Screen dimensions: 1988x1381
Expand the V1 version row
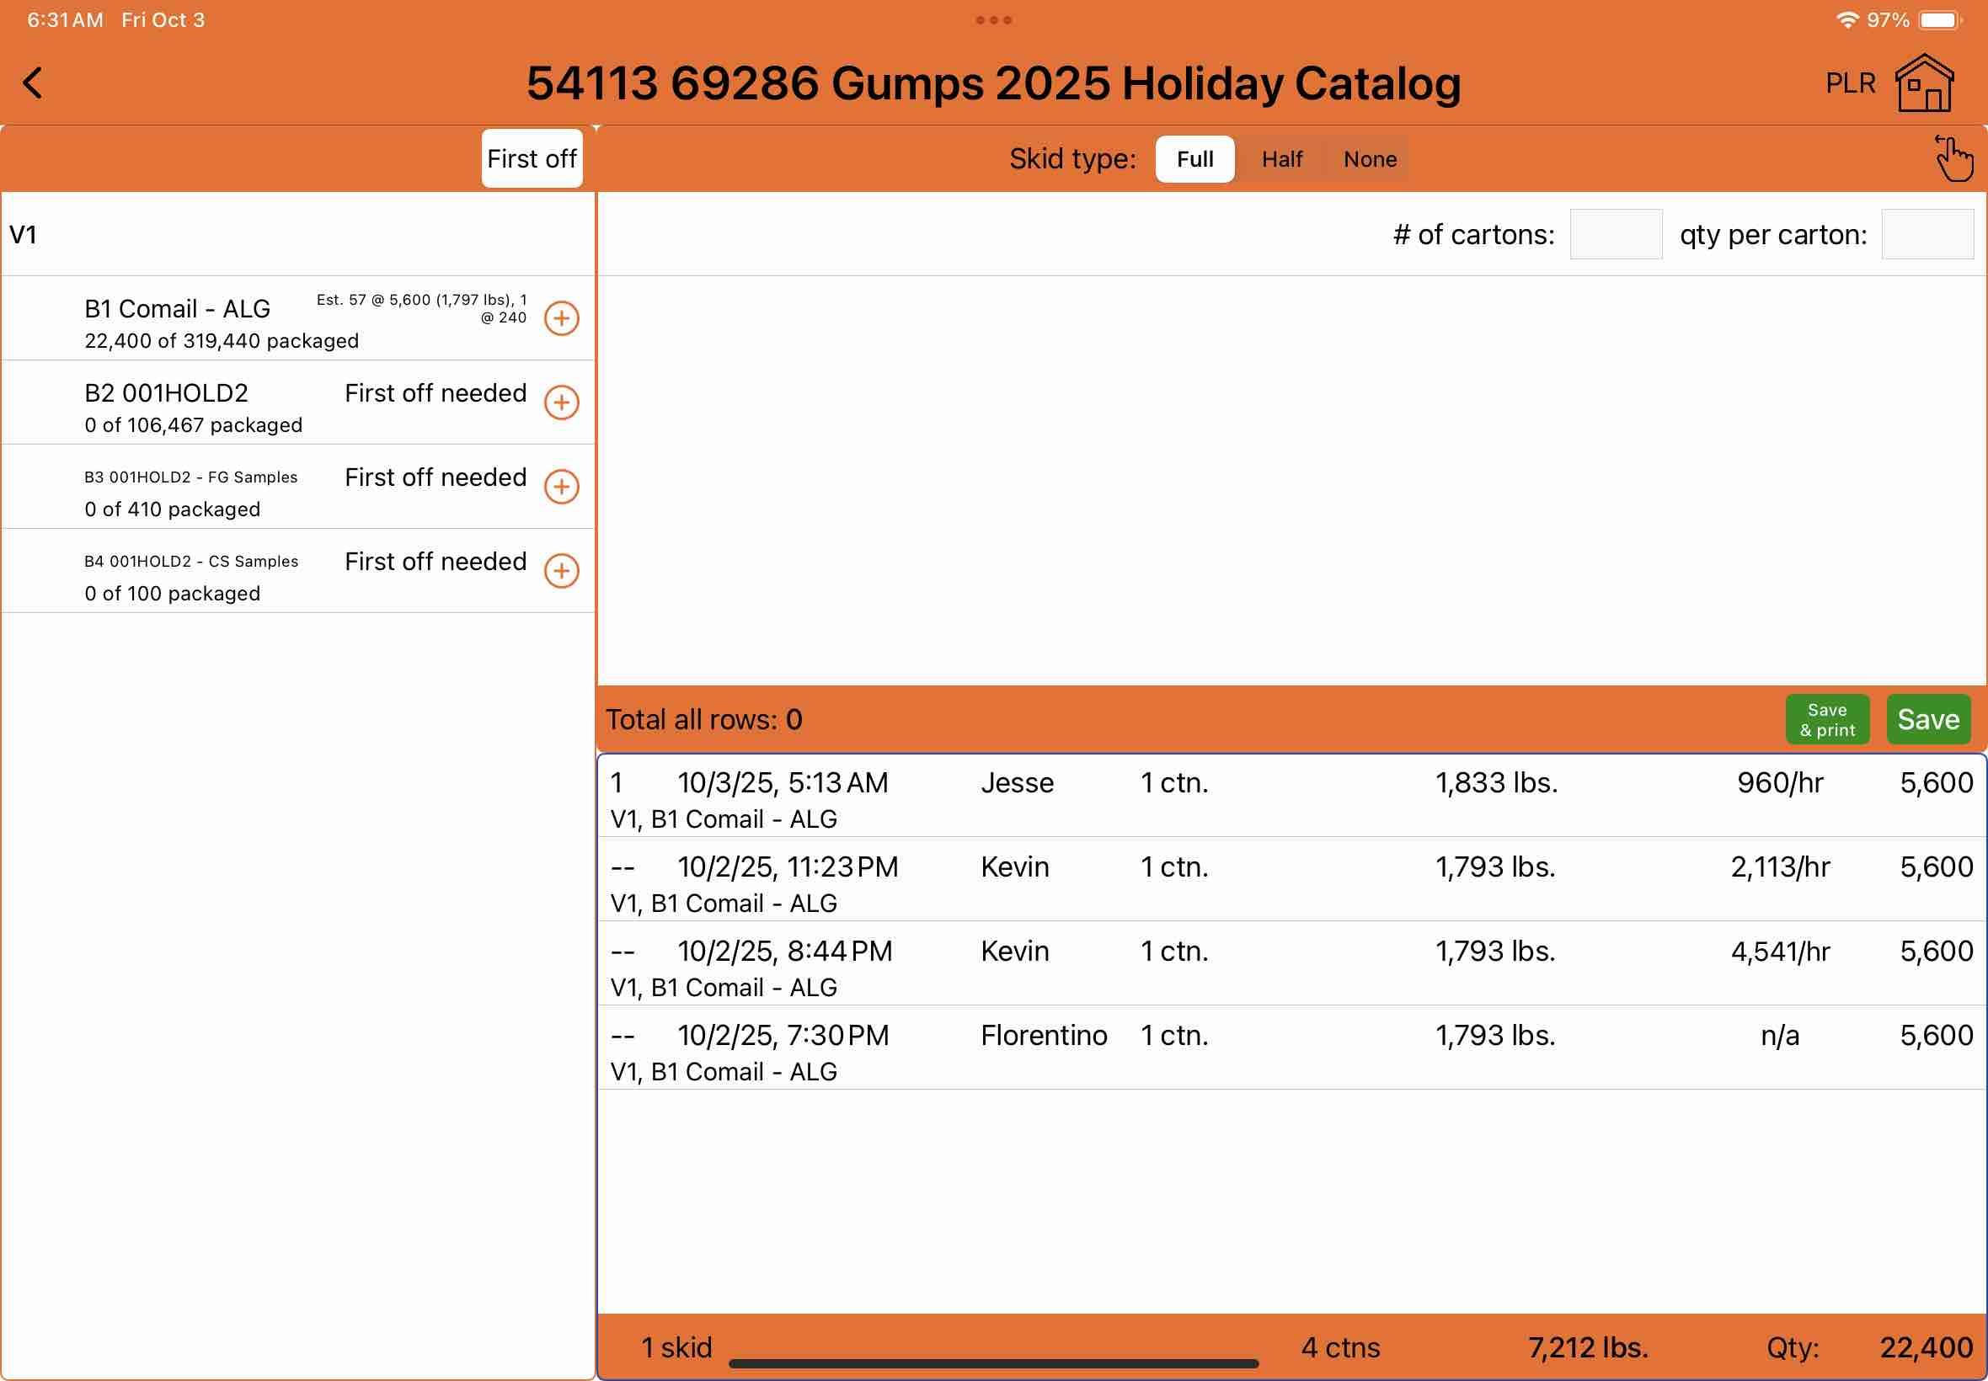coord(294,234)
